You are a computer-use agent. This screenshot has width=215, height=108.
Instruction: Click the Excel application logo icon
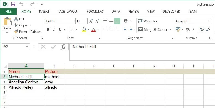pos(5,4)
